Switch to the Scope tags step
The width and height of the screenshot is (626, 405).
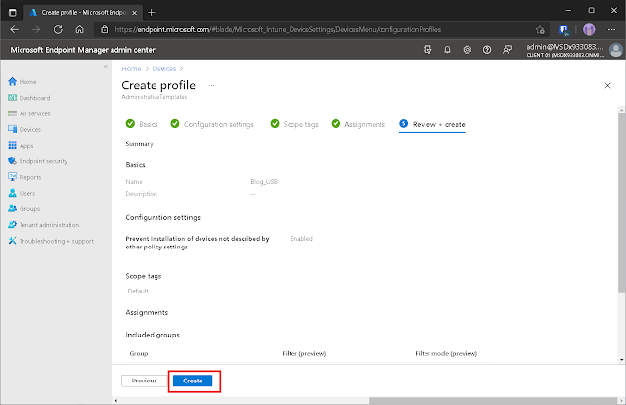[x=294, y=124]
